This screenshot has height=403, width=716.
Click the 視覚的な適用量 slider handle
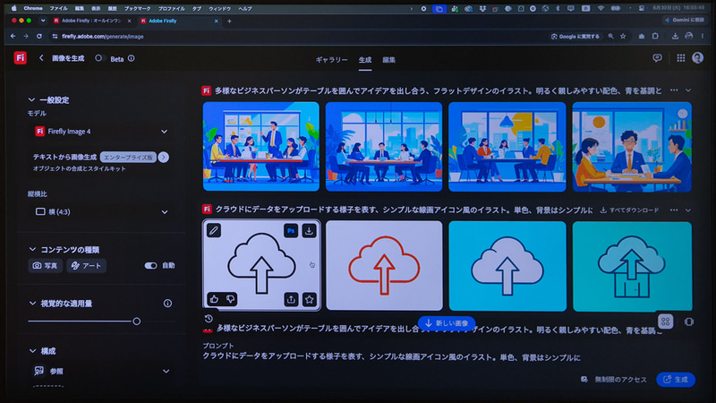tap(137, 322)
